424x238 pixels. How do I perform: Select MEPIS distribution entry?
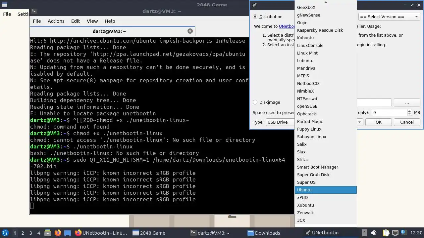(x=326, y=76)
